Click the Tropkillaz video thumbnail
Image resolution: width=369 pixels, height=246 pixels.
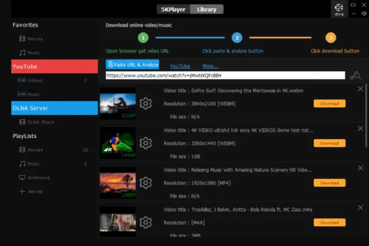click(118, 222)
